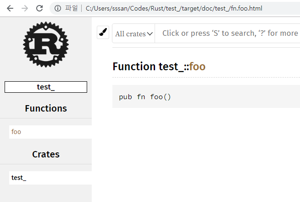Click the Rust gear logo
Screen dimensions: 300x202
tap(46, 44)
